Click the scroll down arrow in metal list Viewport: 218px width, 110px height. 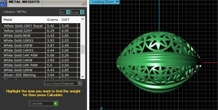tap(83, 76)
